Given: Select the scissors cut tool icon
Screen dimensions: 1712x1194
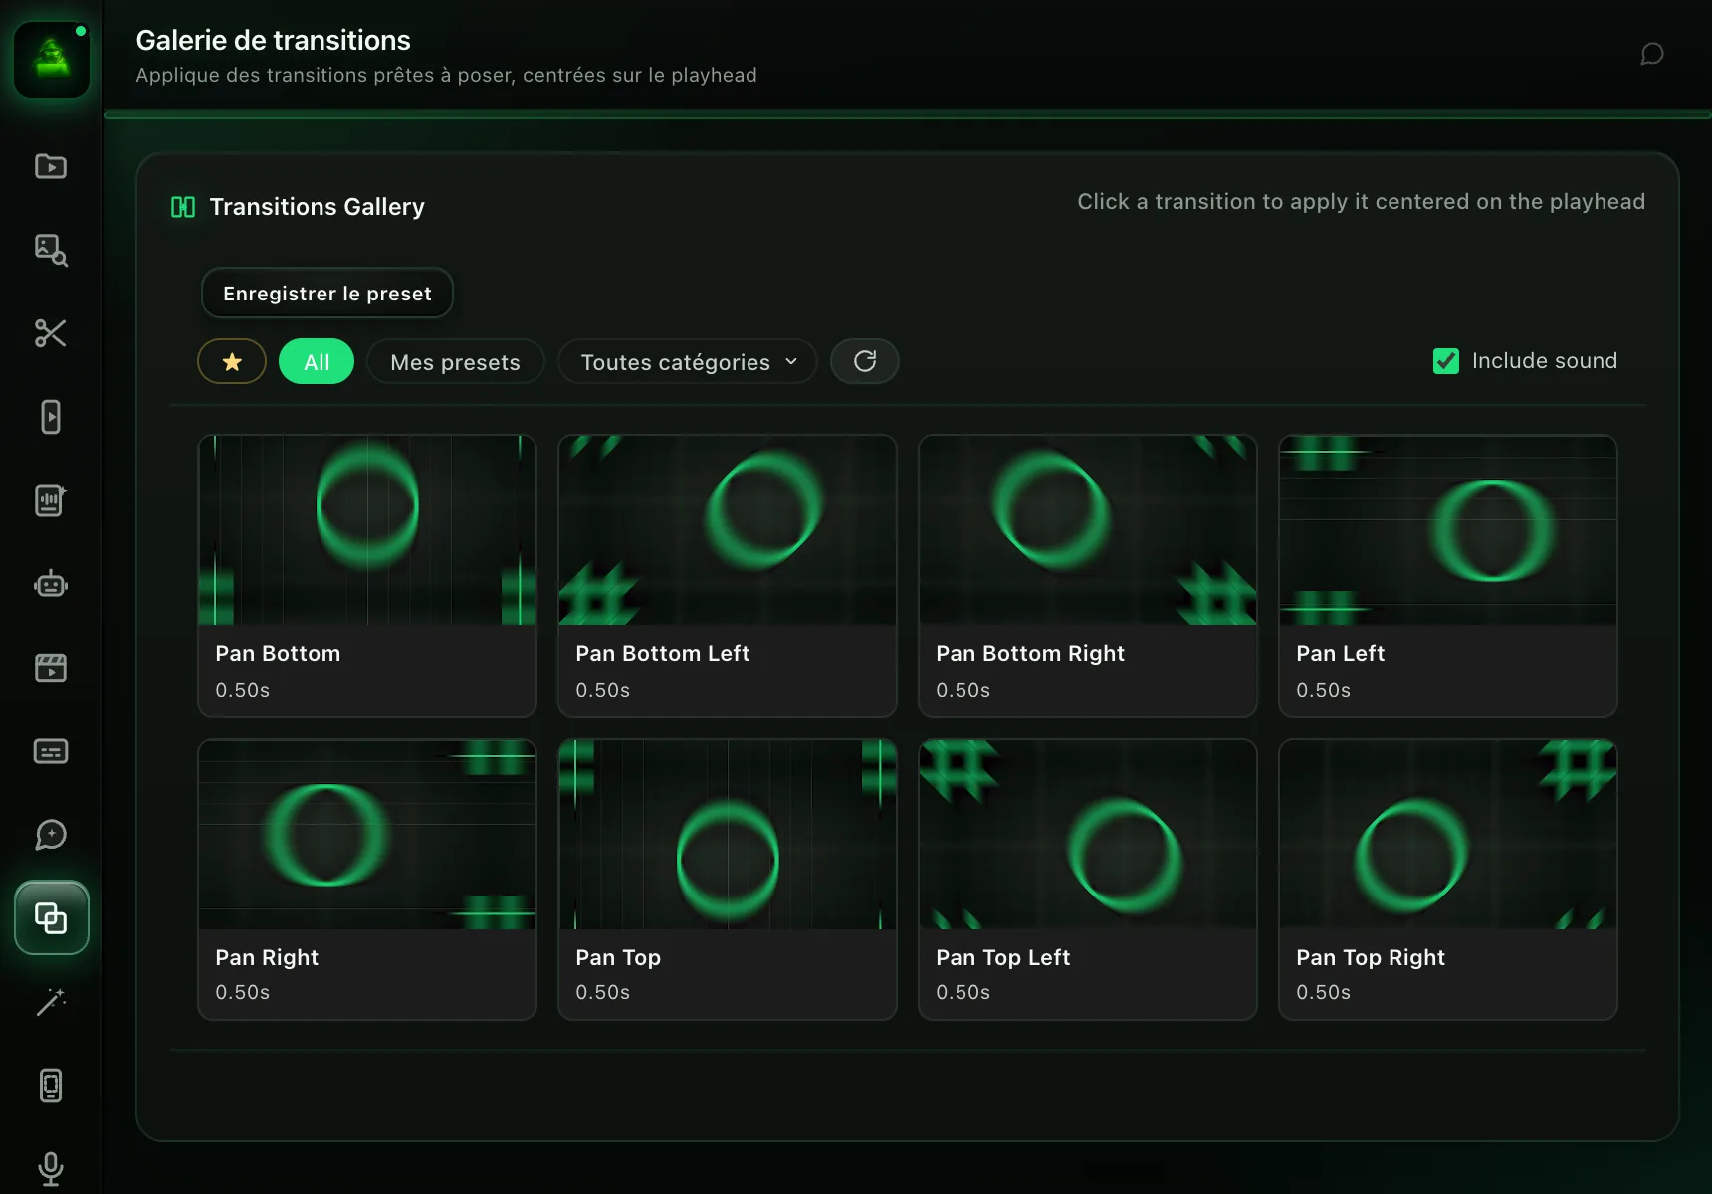Looking at the screenshot, I should (51, 333).
